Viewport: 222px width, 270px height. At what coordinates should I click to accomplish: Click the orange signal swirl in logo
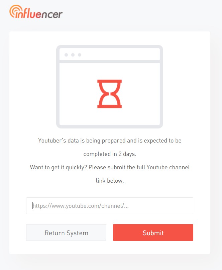point(15,11)
